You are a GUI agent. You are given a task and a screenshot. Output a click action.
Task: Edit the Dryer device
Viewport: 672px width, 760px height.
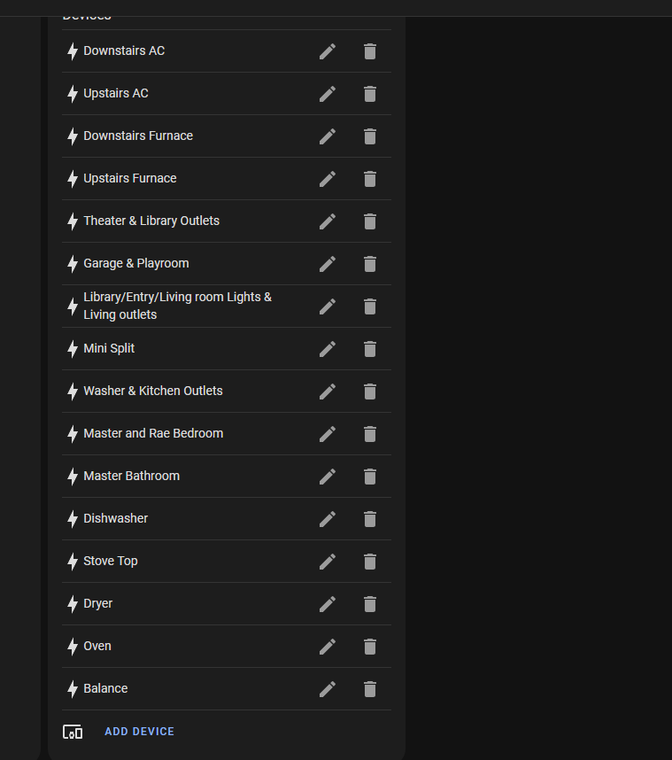click(328, 604)
